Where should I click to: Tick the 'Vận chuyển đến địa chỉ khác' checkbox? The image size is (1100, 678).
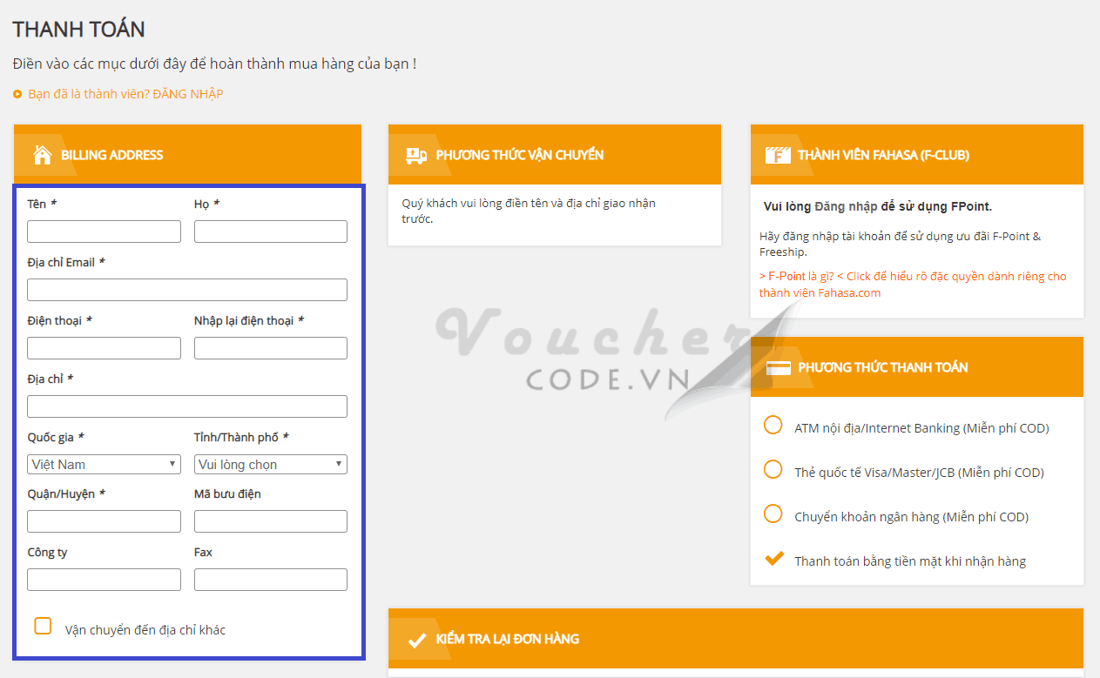(x=43, y=626)
